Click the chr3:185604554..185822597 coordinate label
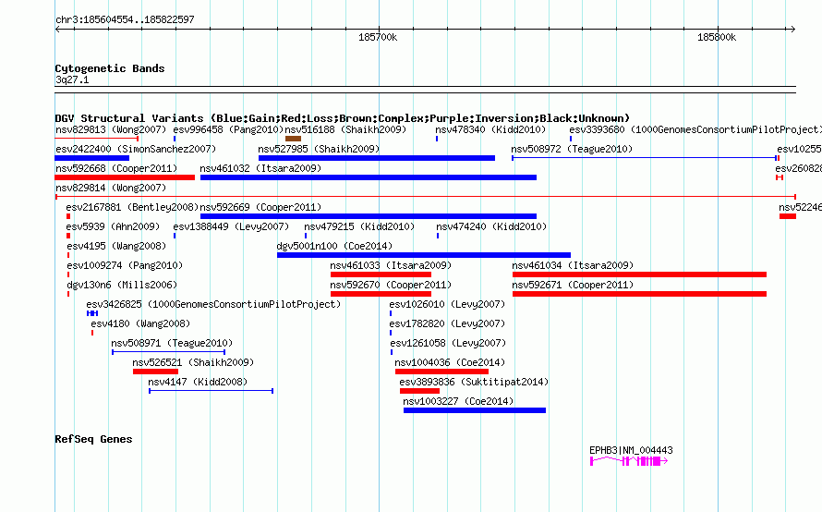 point(125,19)
